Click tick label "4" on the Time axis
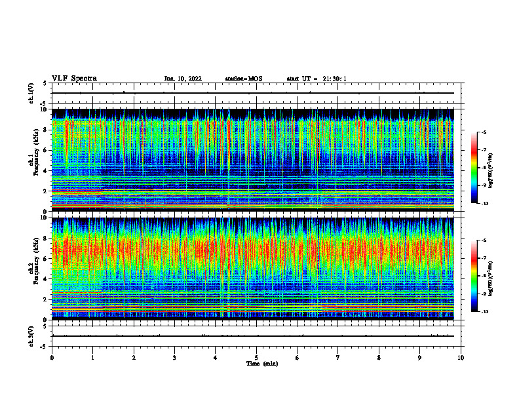 (216, 358)
